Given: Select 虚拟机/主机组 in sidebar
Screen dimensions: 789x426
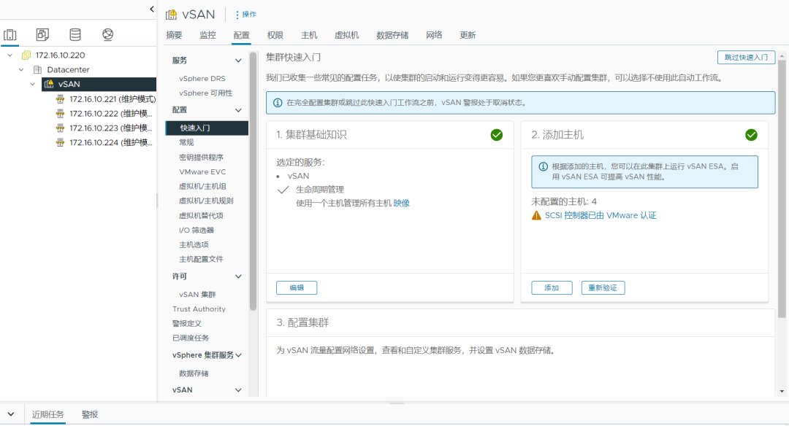Looking at the screenshot, I should tap(202, 187).
